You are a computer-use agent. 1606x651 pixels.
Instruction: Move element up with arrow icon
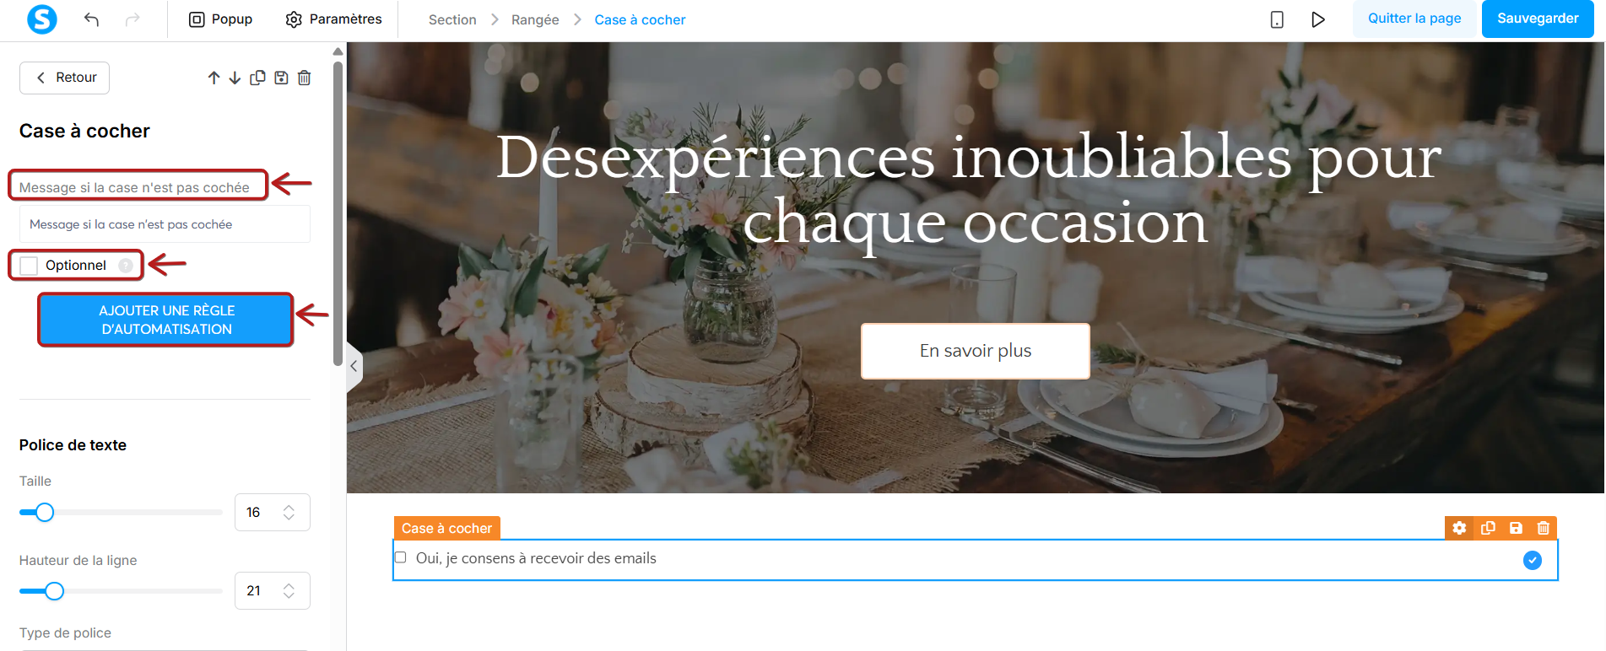click(214, 78)
